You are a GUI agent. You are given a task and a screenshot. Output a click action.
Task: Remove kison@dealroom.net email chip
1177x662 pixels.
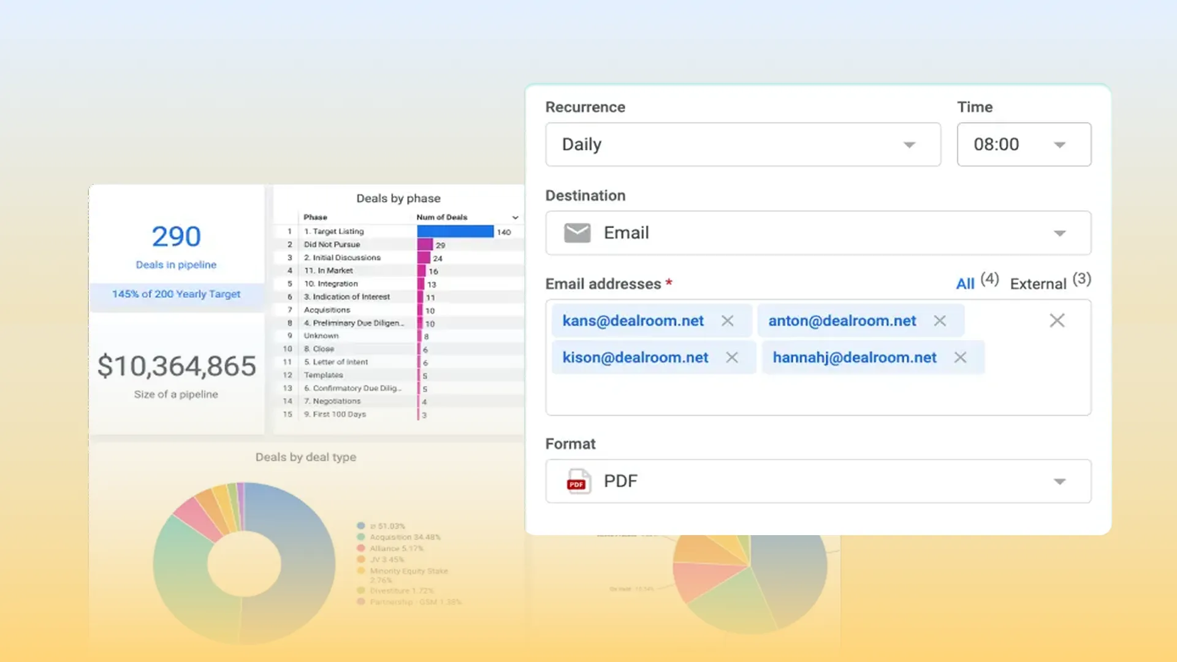(x=731, y=357)
